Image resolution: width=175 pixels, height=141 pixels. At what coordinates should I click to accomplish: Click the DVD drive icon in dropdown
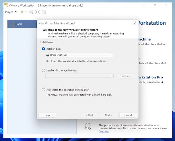[48, 55]
